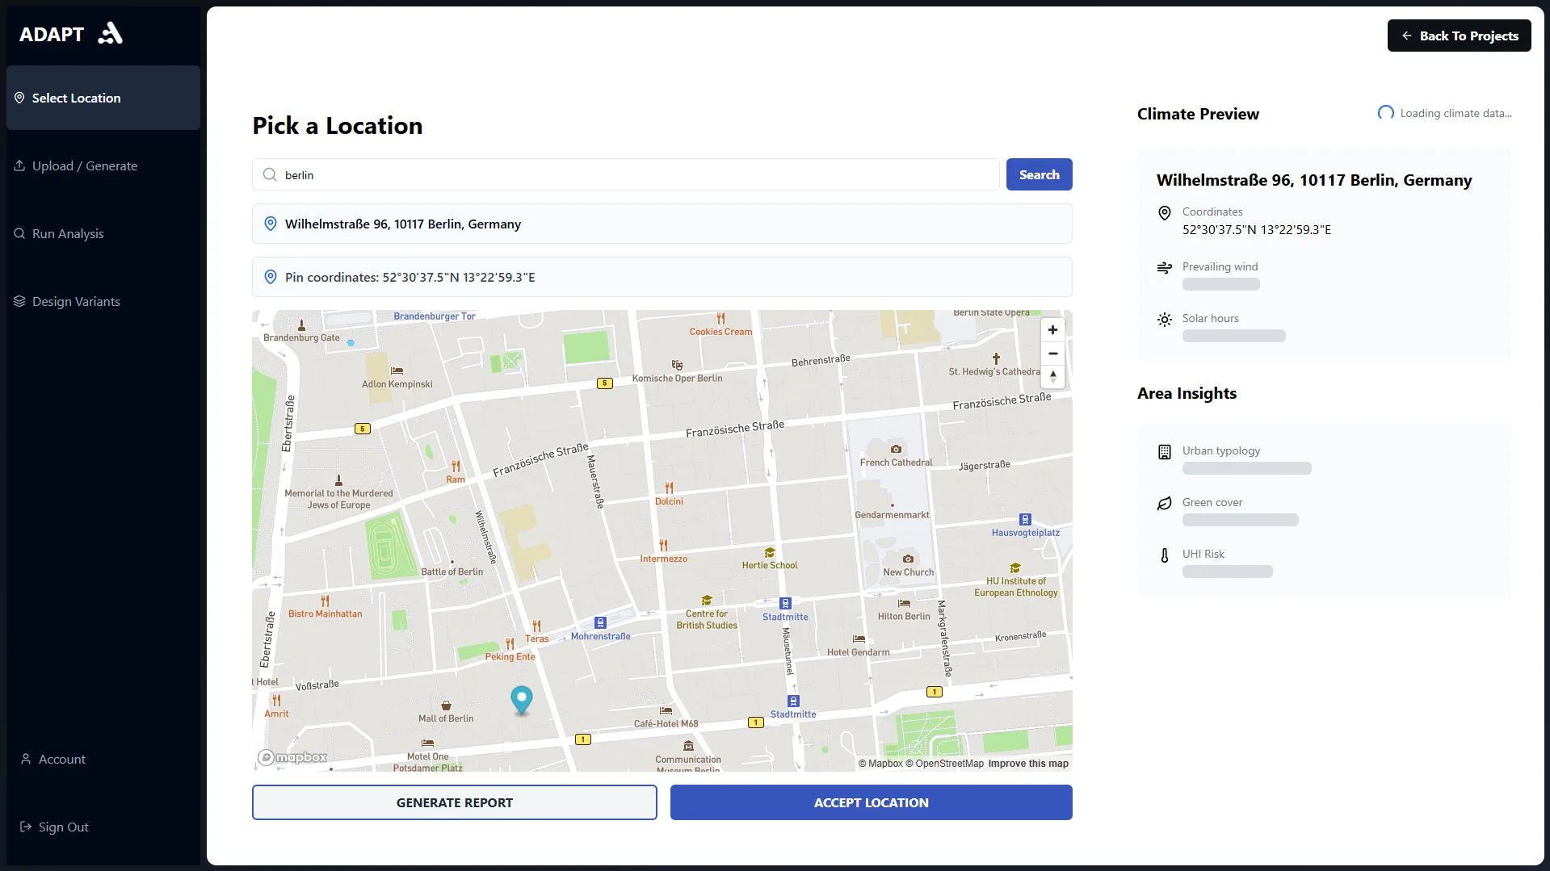Click Battle of Berlin map label

pyautogui.click(x=452, y=572)
